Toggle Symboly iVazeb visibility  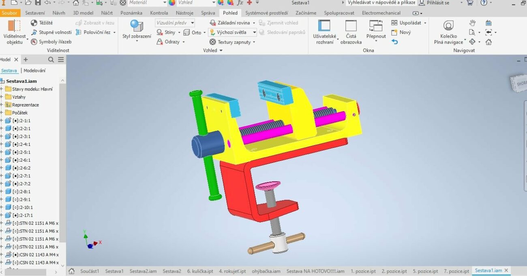pyautogui.click(x=34, y=42)
